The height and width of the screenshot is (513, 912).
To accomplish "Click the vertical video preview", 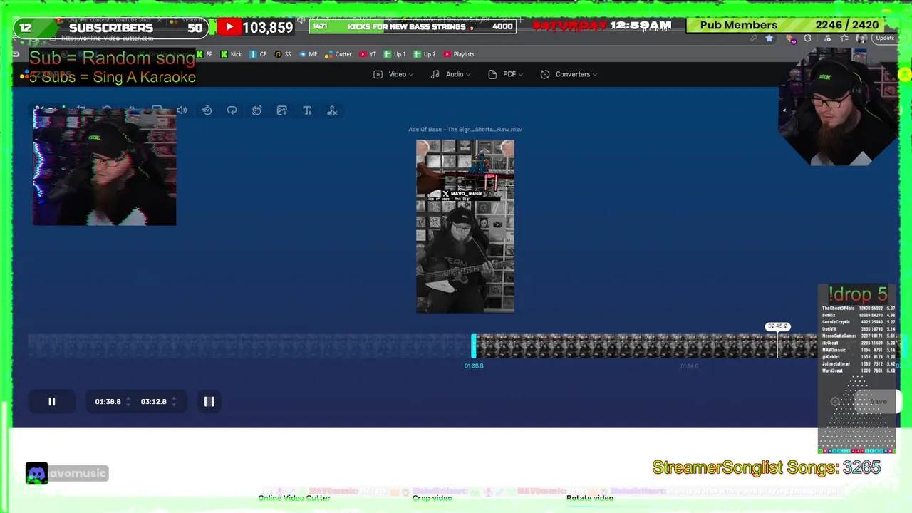I will point(465,227).
